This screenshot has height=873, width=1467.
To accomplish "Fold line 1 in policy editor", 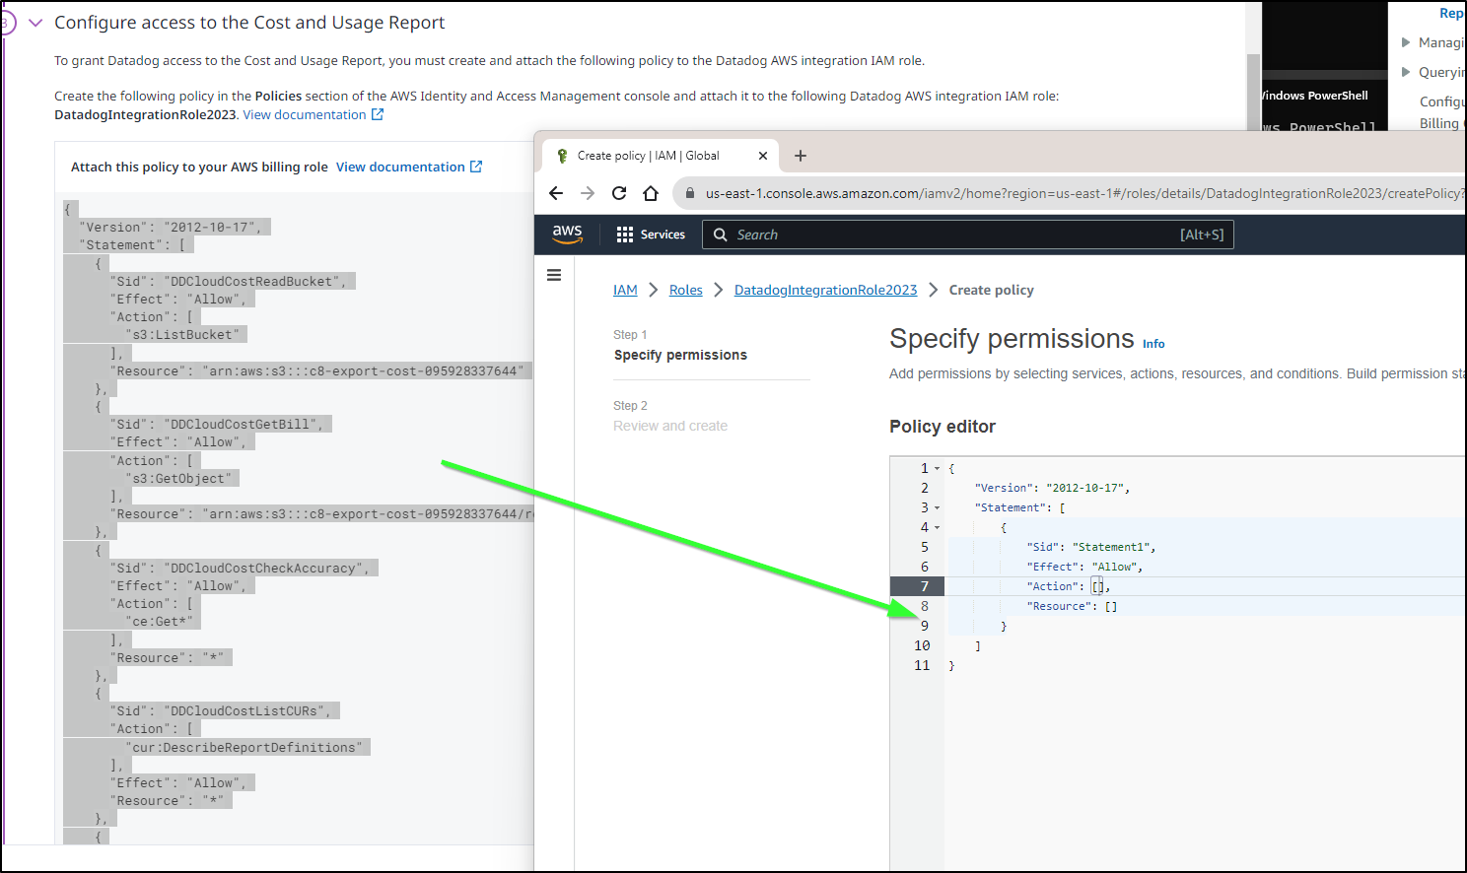I will click(937, 468).
